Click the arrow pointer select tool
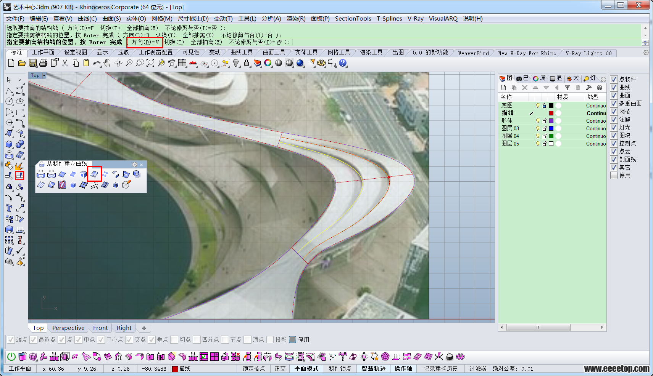The image size is (653, 376). click(9, 80)
